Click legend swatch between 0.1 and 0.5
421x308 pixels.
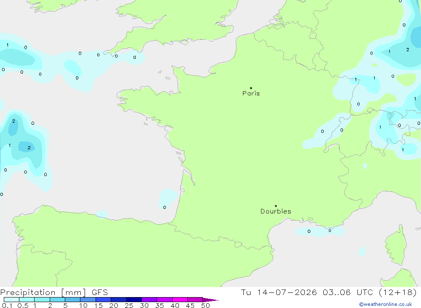click(11, 300)
